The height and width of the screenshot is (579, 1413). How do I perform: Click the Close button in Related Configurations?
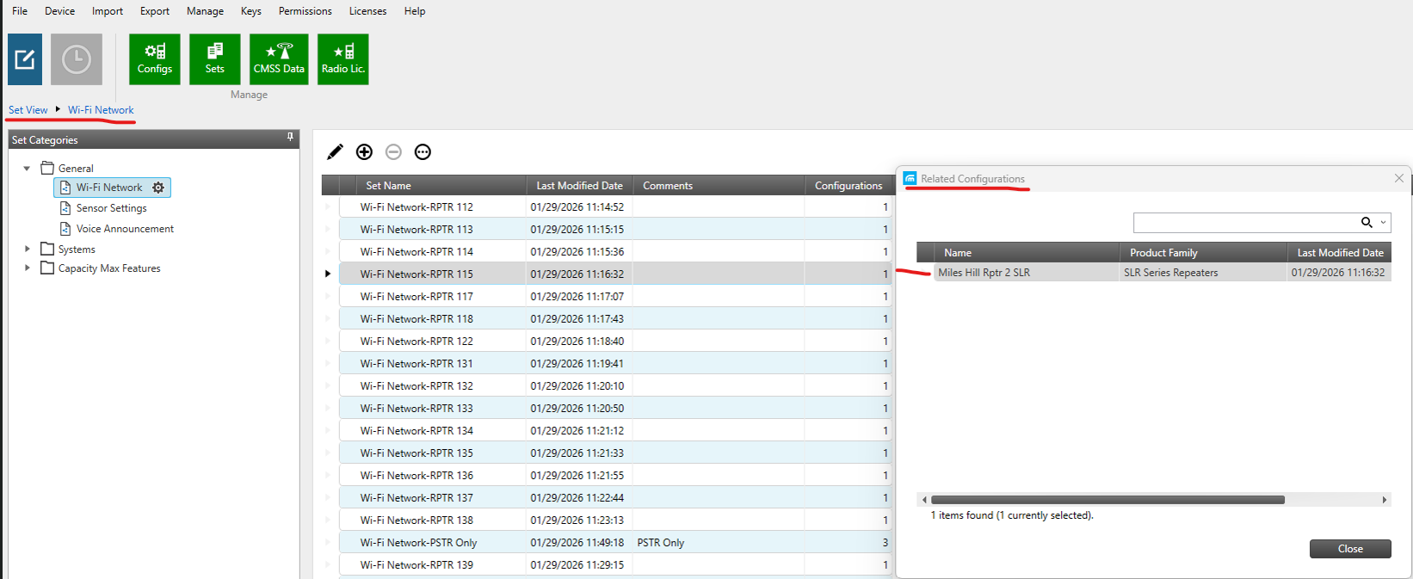tap(1350, 549)
